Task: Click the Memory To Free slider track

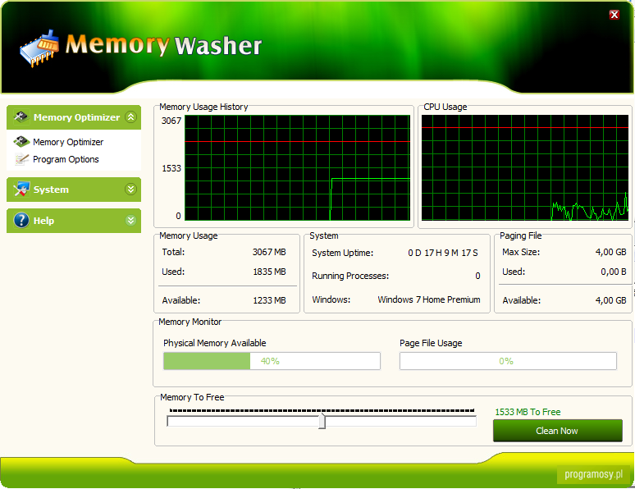Action: point(322,422)
